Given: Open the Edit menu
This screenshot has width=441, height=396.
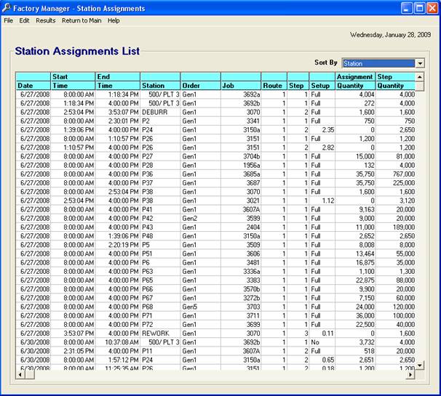Looking at the screenshot, I should [24, 20].
